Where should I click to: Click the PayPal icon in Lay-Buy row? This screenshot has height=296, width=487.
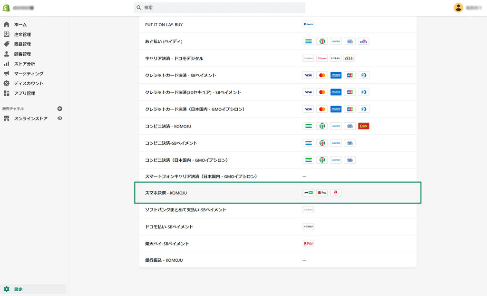click(x=308, y=24)
